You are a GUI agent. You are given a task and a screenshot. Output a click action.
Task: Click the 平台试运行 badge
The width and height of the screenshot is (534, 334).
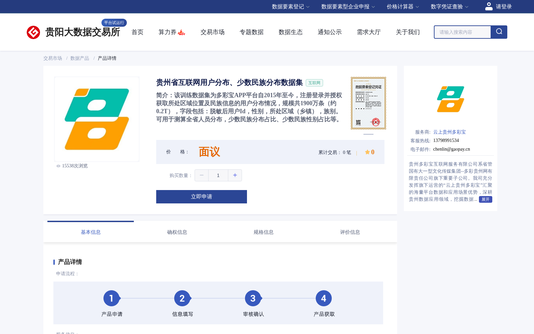pos(114,23)
